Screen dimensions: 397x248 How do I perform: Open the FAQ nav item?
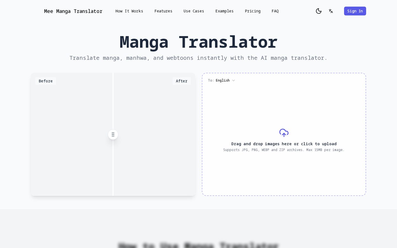click(x=275, y=11)
